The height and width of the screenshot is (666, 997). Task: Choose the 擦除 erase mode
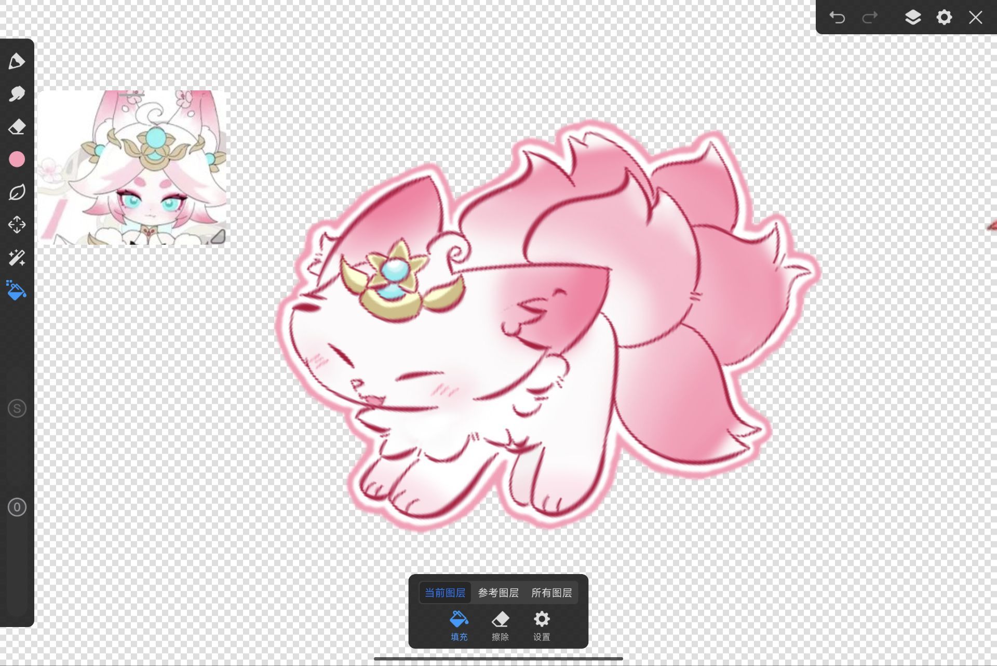click(x=500, y=626)
